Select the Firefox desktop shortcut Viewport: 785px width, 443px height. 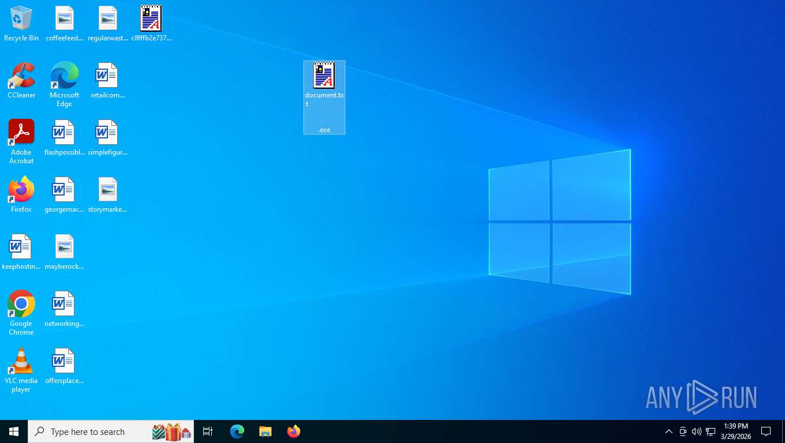coord(21,195)
